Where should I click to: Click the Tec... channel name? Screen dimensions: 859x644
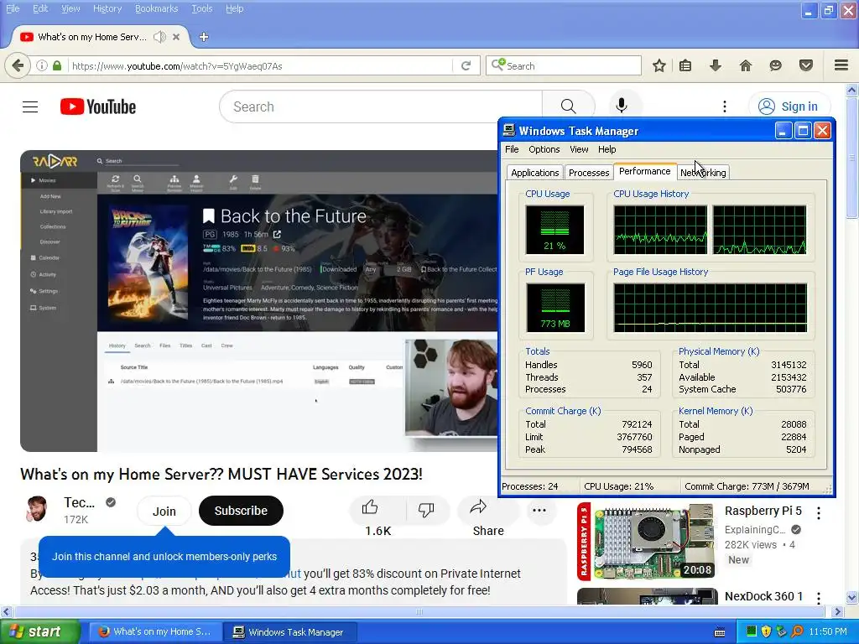(79, 502)
